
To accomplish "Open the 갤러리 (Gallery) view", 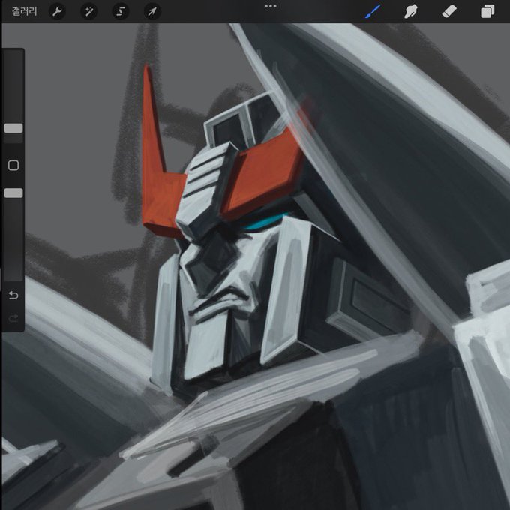I will pos(25,12).
